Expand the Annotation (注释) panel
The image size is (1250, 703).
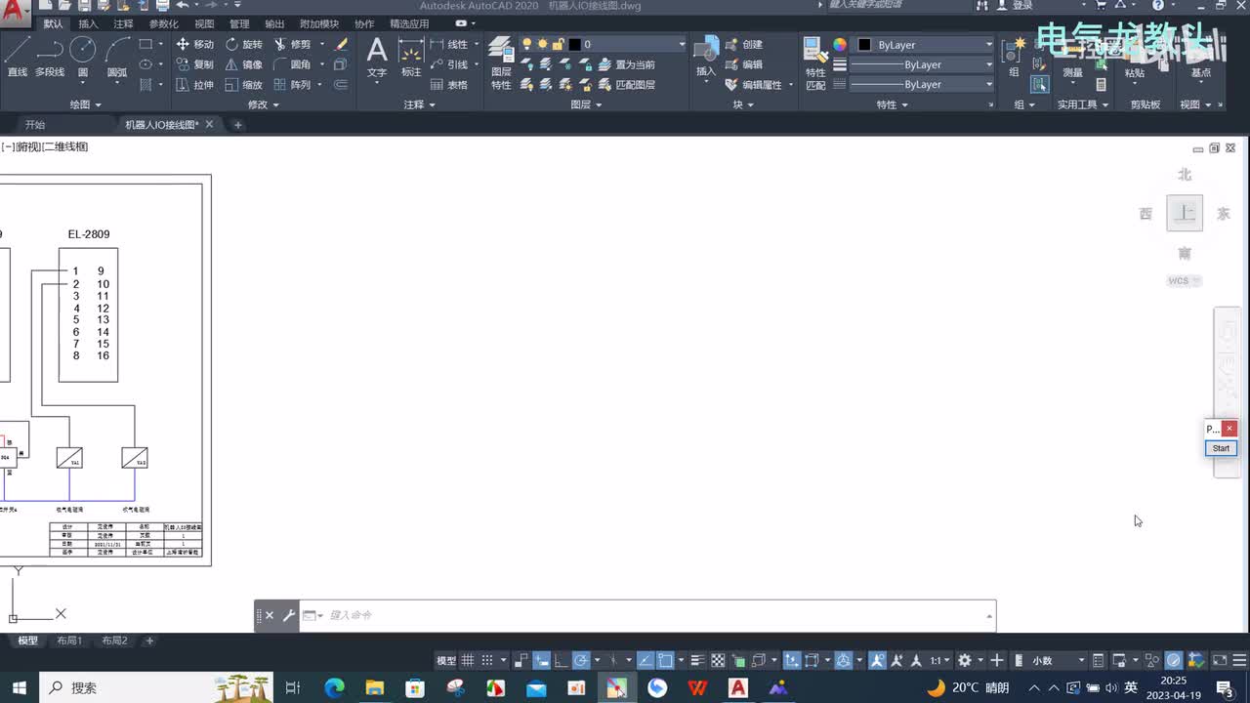(x=420, y=104)
